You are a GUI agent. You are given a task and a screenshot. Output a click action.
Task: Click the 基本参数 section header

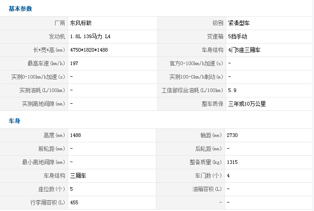(20, 9)
